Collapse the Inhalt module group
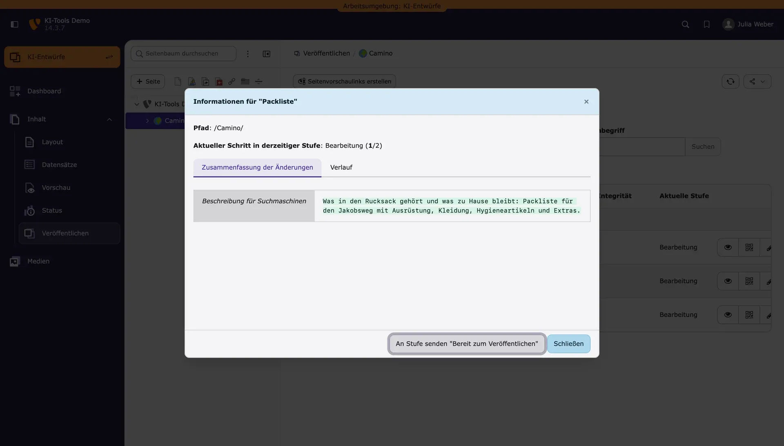The image size is (784, 446). (62, 119)
